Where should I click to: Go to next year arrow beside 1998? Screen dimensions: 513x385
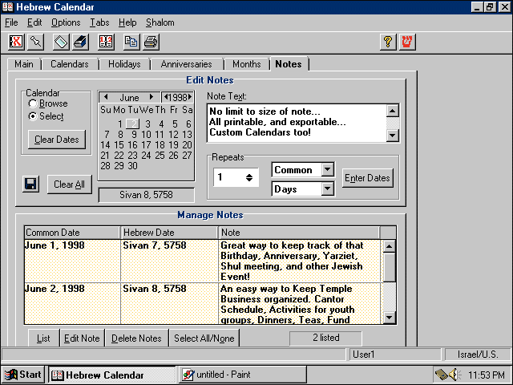coord(190,97)
